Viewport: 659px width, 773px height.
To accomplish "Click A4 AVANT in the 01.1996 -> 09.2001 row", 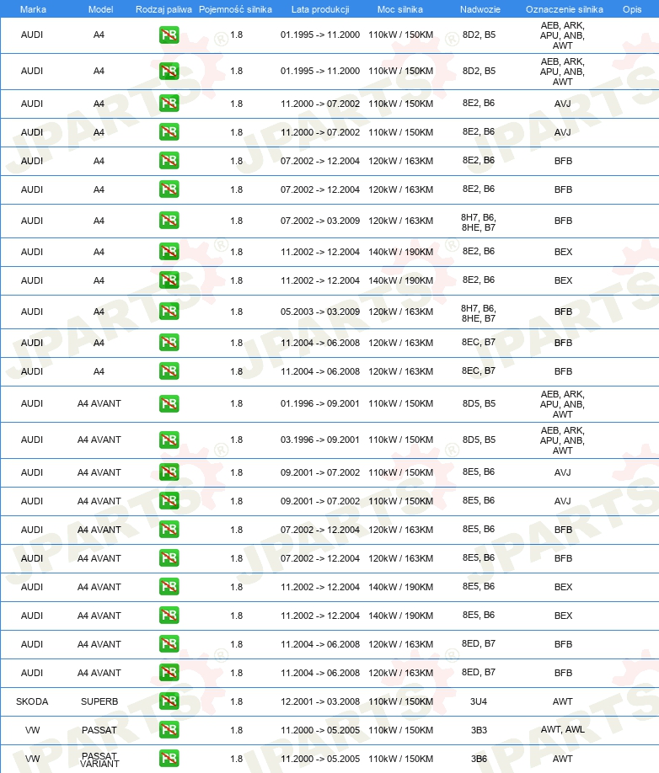I will click(x=99, y=403).
